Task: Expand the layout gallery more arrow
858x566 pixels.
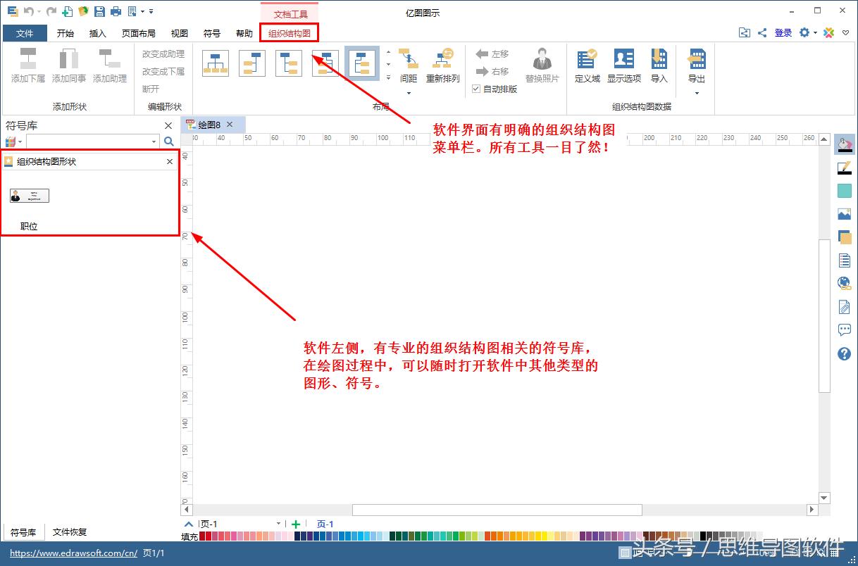Action: pos(388,77)
